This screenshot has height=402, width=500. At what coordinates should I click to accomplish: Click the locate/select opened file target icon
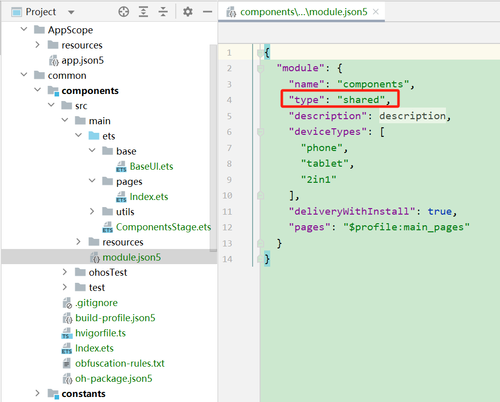124,12
